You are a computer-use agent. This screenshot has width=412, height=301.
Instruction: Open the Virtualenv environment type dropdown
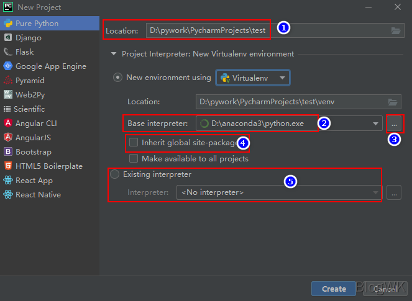click(x=253, y=78)
